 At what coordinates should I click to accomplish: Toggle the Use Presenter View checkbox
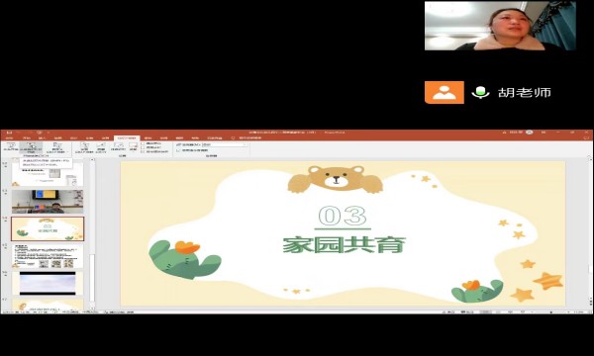click(178, 150)
